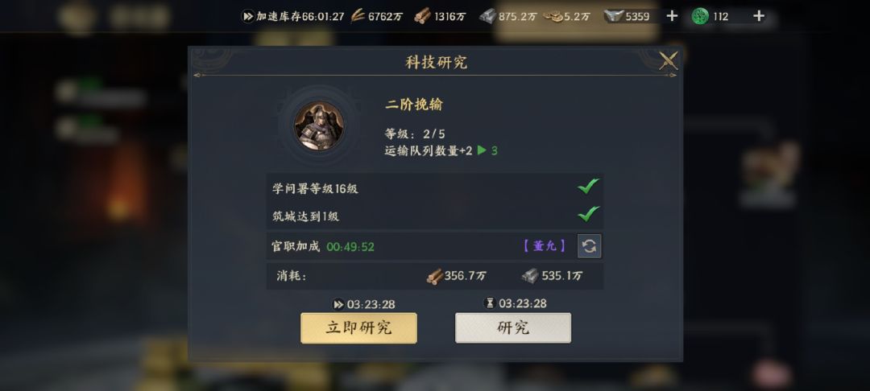The width and height of the screenshot is (870, 391).
Task: Tap the wood cost 356.7万 icon
Action: tap(434, 276)
